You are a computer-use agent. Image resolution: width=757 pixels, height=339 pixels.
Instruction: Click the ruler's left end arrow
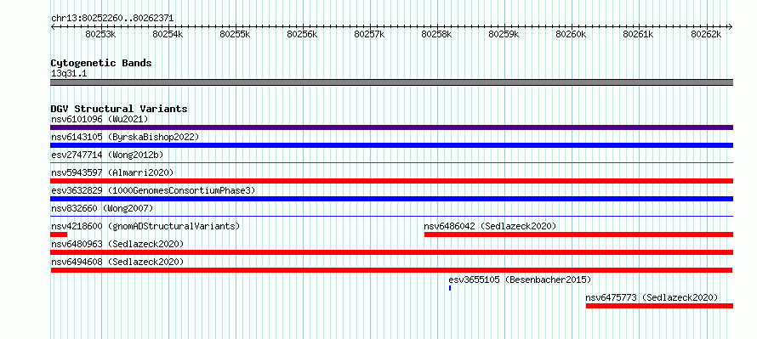[x=53, y=27]
